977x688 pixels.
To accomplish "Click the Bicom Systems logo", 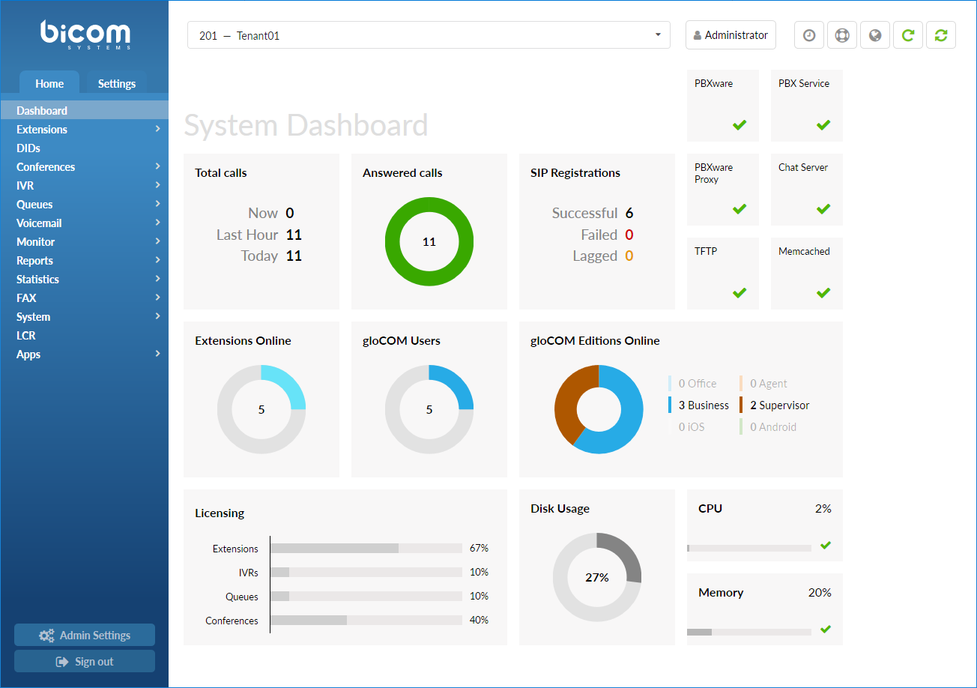I will (x=85, y=35).
